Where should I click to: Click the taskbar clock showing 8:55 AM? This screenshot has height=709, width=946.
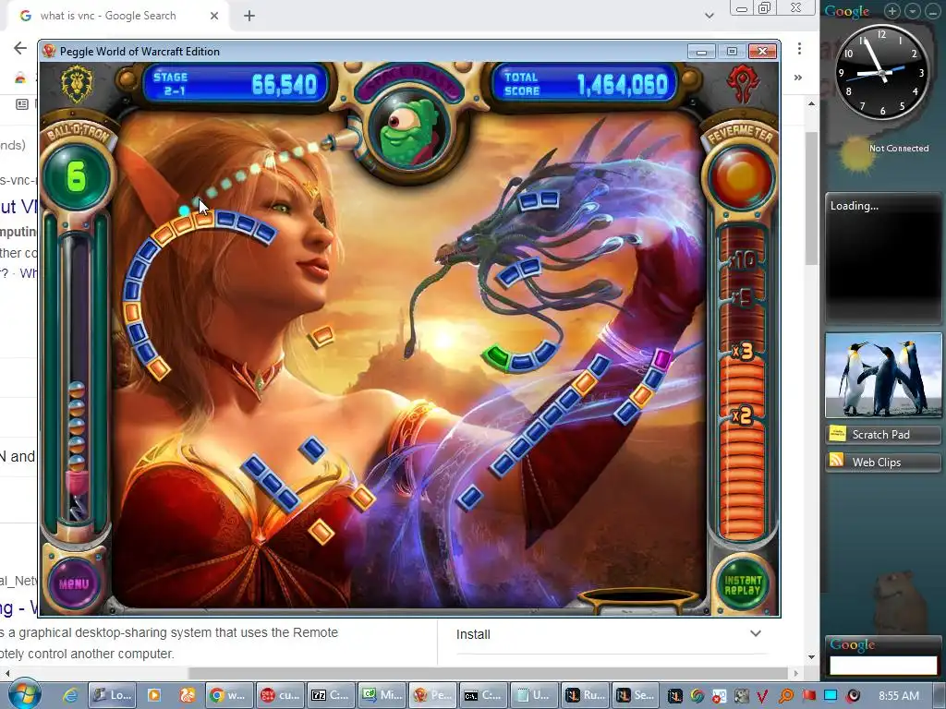point(899,696)
